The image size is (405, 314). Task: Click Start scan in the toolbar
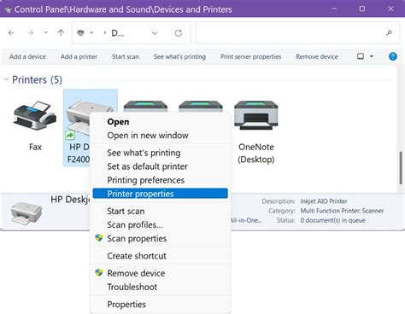tap(126, 56)
